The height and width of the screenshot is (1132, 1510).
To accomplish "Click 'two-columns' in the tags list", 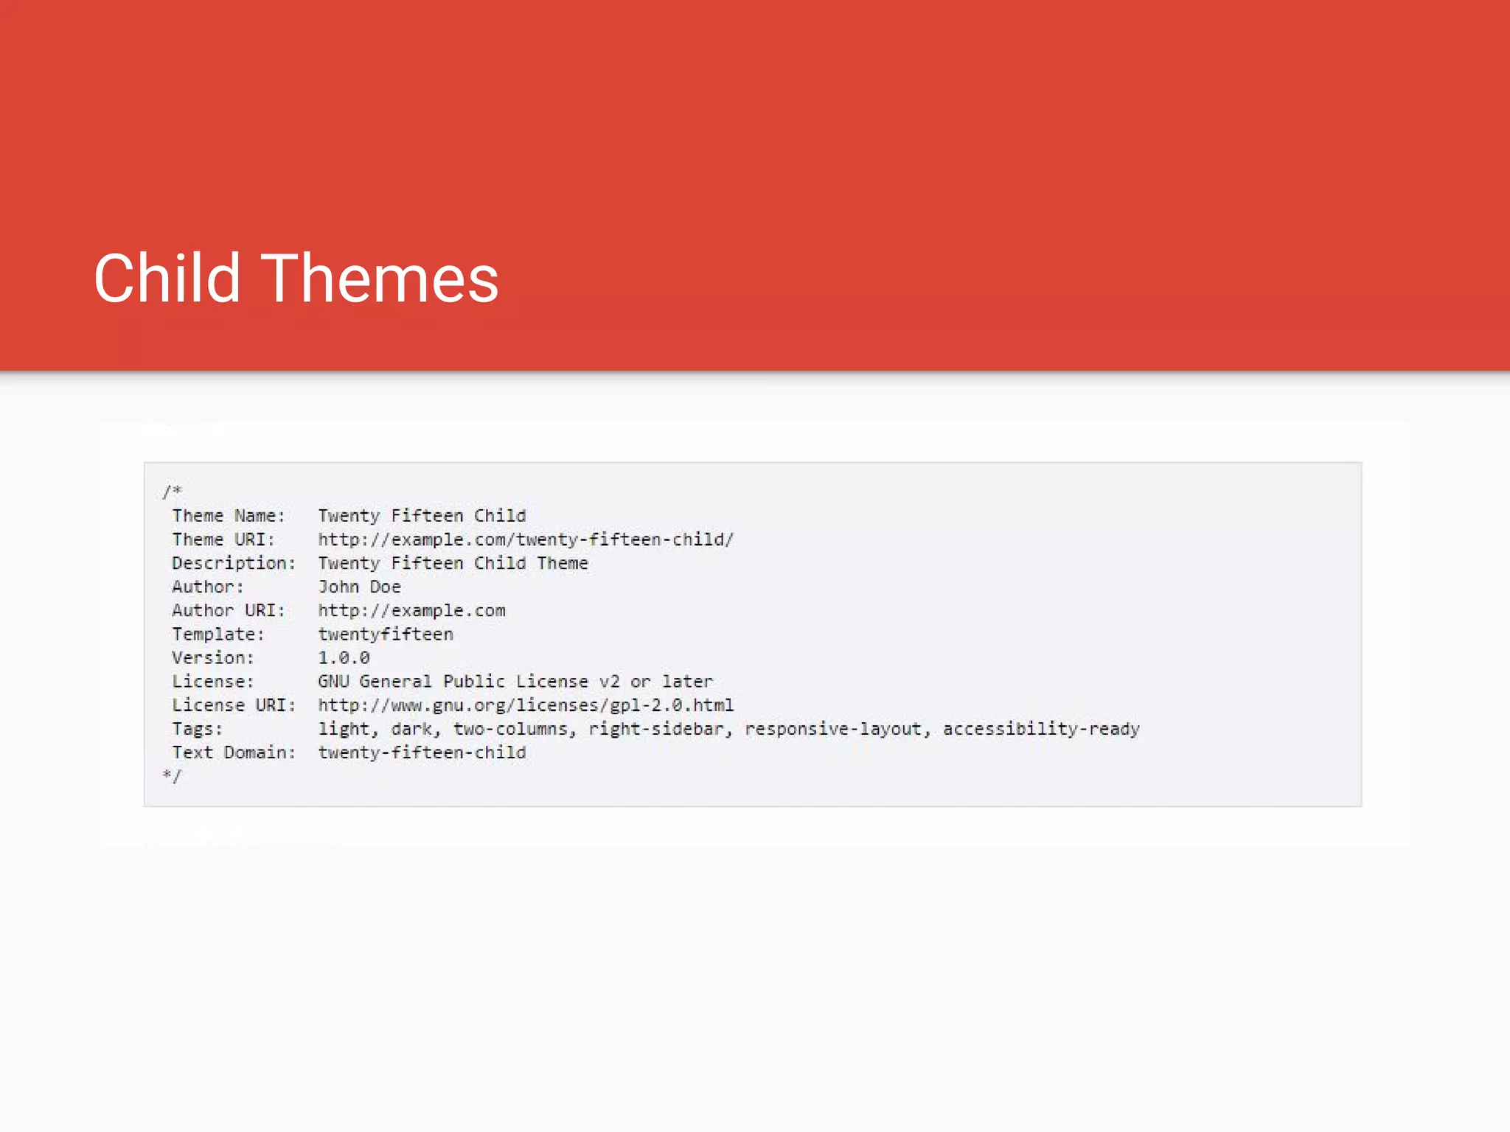I will tap(510, 729).
